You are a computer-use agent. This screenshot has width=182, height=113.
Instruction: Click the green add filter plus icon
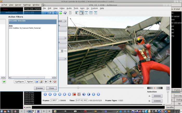4,82
